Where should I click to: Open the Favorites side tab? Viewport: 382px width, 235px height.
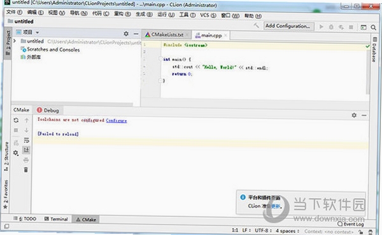pyautogui.click(x=6, y=194)
